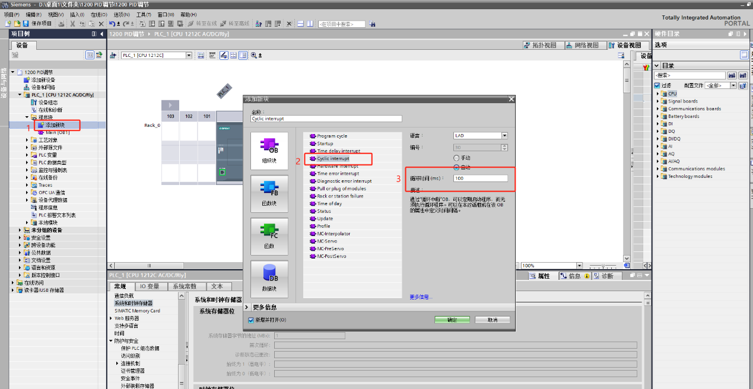Viewport: 753px width, 389px height.
Task: Toggle the 过滤 checkbox in hardware catalog
Action: (x=657, y=85)
